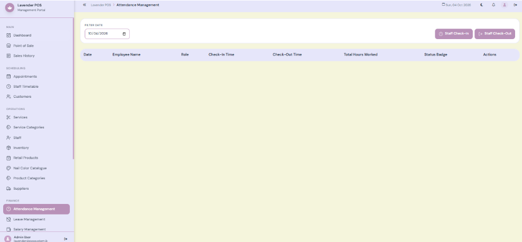
Task: Open notifications via the bell icon
Action: tap(493, 5)
